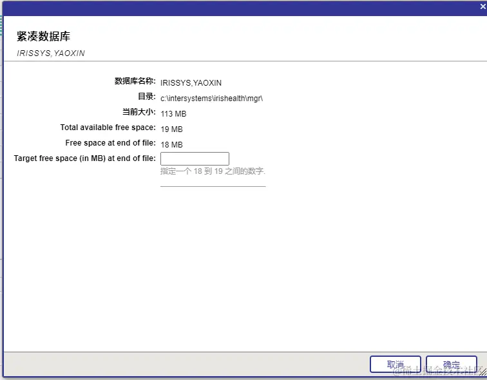Select the 目录 label

tap(147, 97)
